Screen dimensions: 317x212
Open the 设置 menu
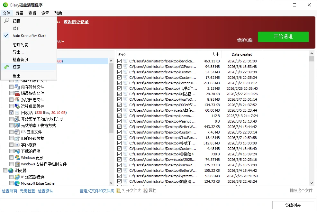[45, 13]
